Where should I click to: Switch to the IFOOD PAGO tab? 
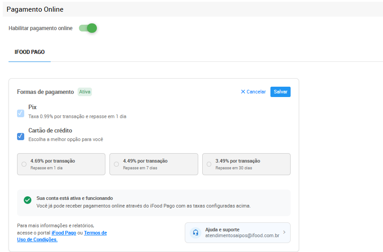tap(30, 52)
